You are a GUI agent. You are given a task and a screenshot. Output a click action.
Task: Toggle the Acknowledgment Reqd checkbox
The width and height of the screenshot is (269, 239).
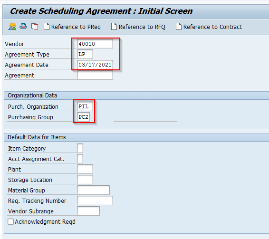click(x=10, y=221)
